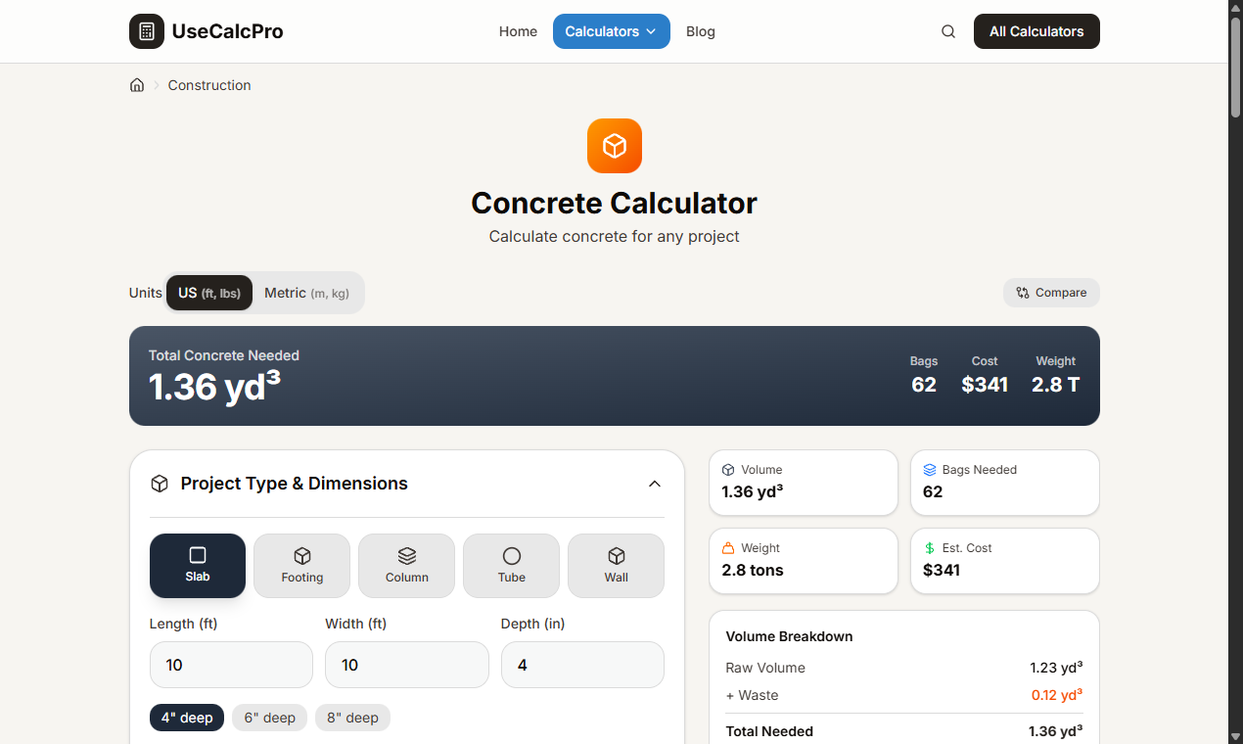Select the US units option
The height and width of the screenshot is (744, 1243).
click(x=208, y=293)
